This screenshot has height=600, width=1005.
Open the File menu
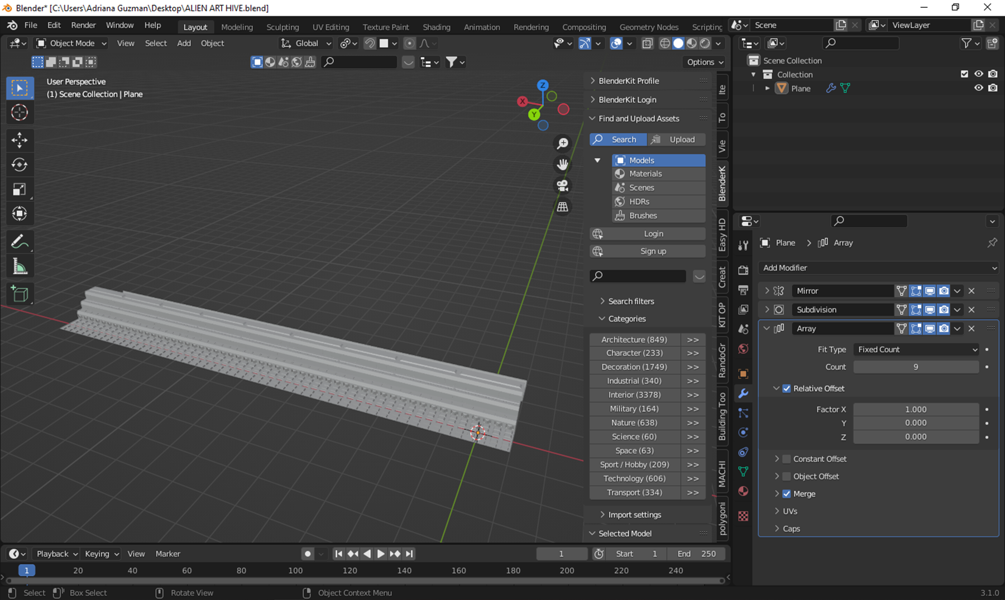(31, 26)
